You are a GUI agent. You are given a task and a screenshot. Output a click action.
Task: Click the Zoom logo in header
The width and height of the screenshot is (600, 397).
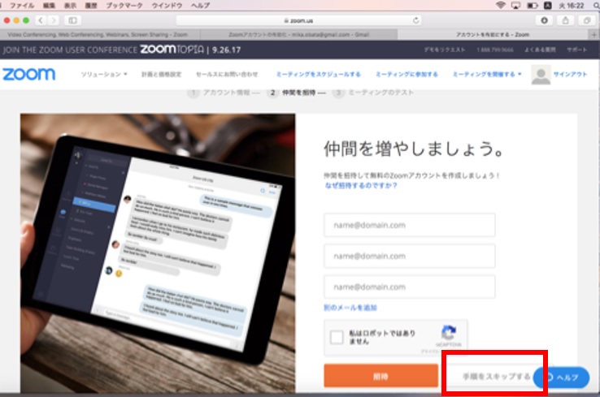pos(29,74)
